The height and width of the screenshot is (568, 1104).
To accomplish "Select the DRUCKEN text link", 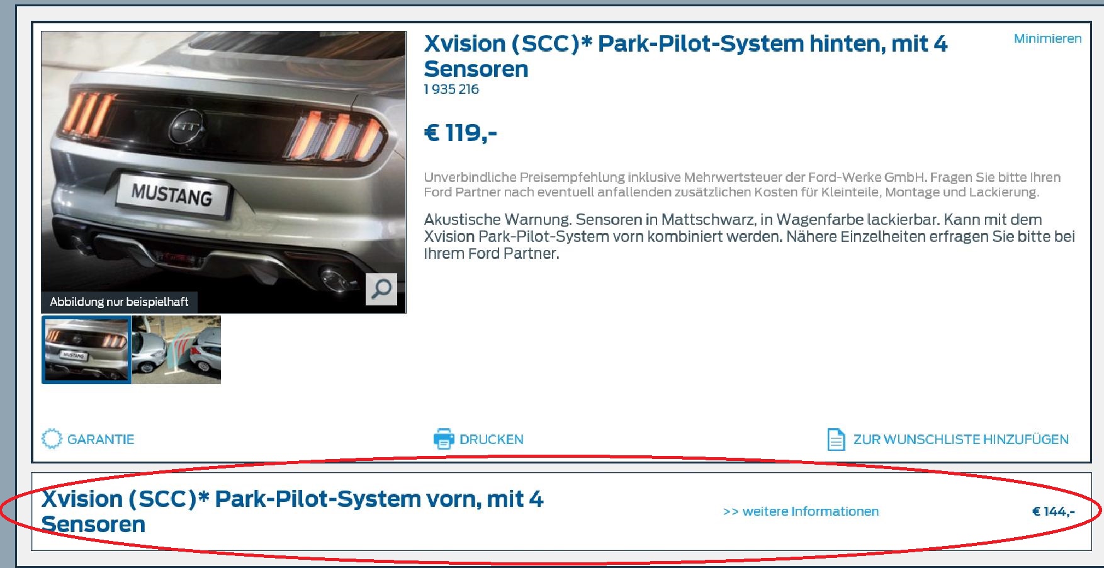I will click(492, 440).
